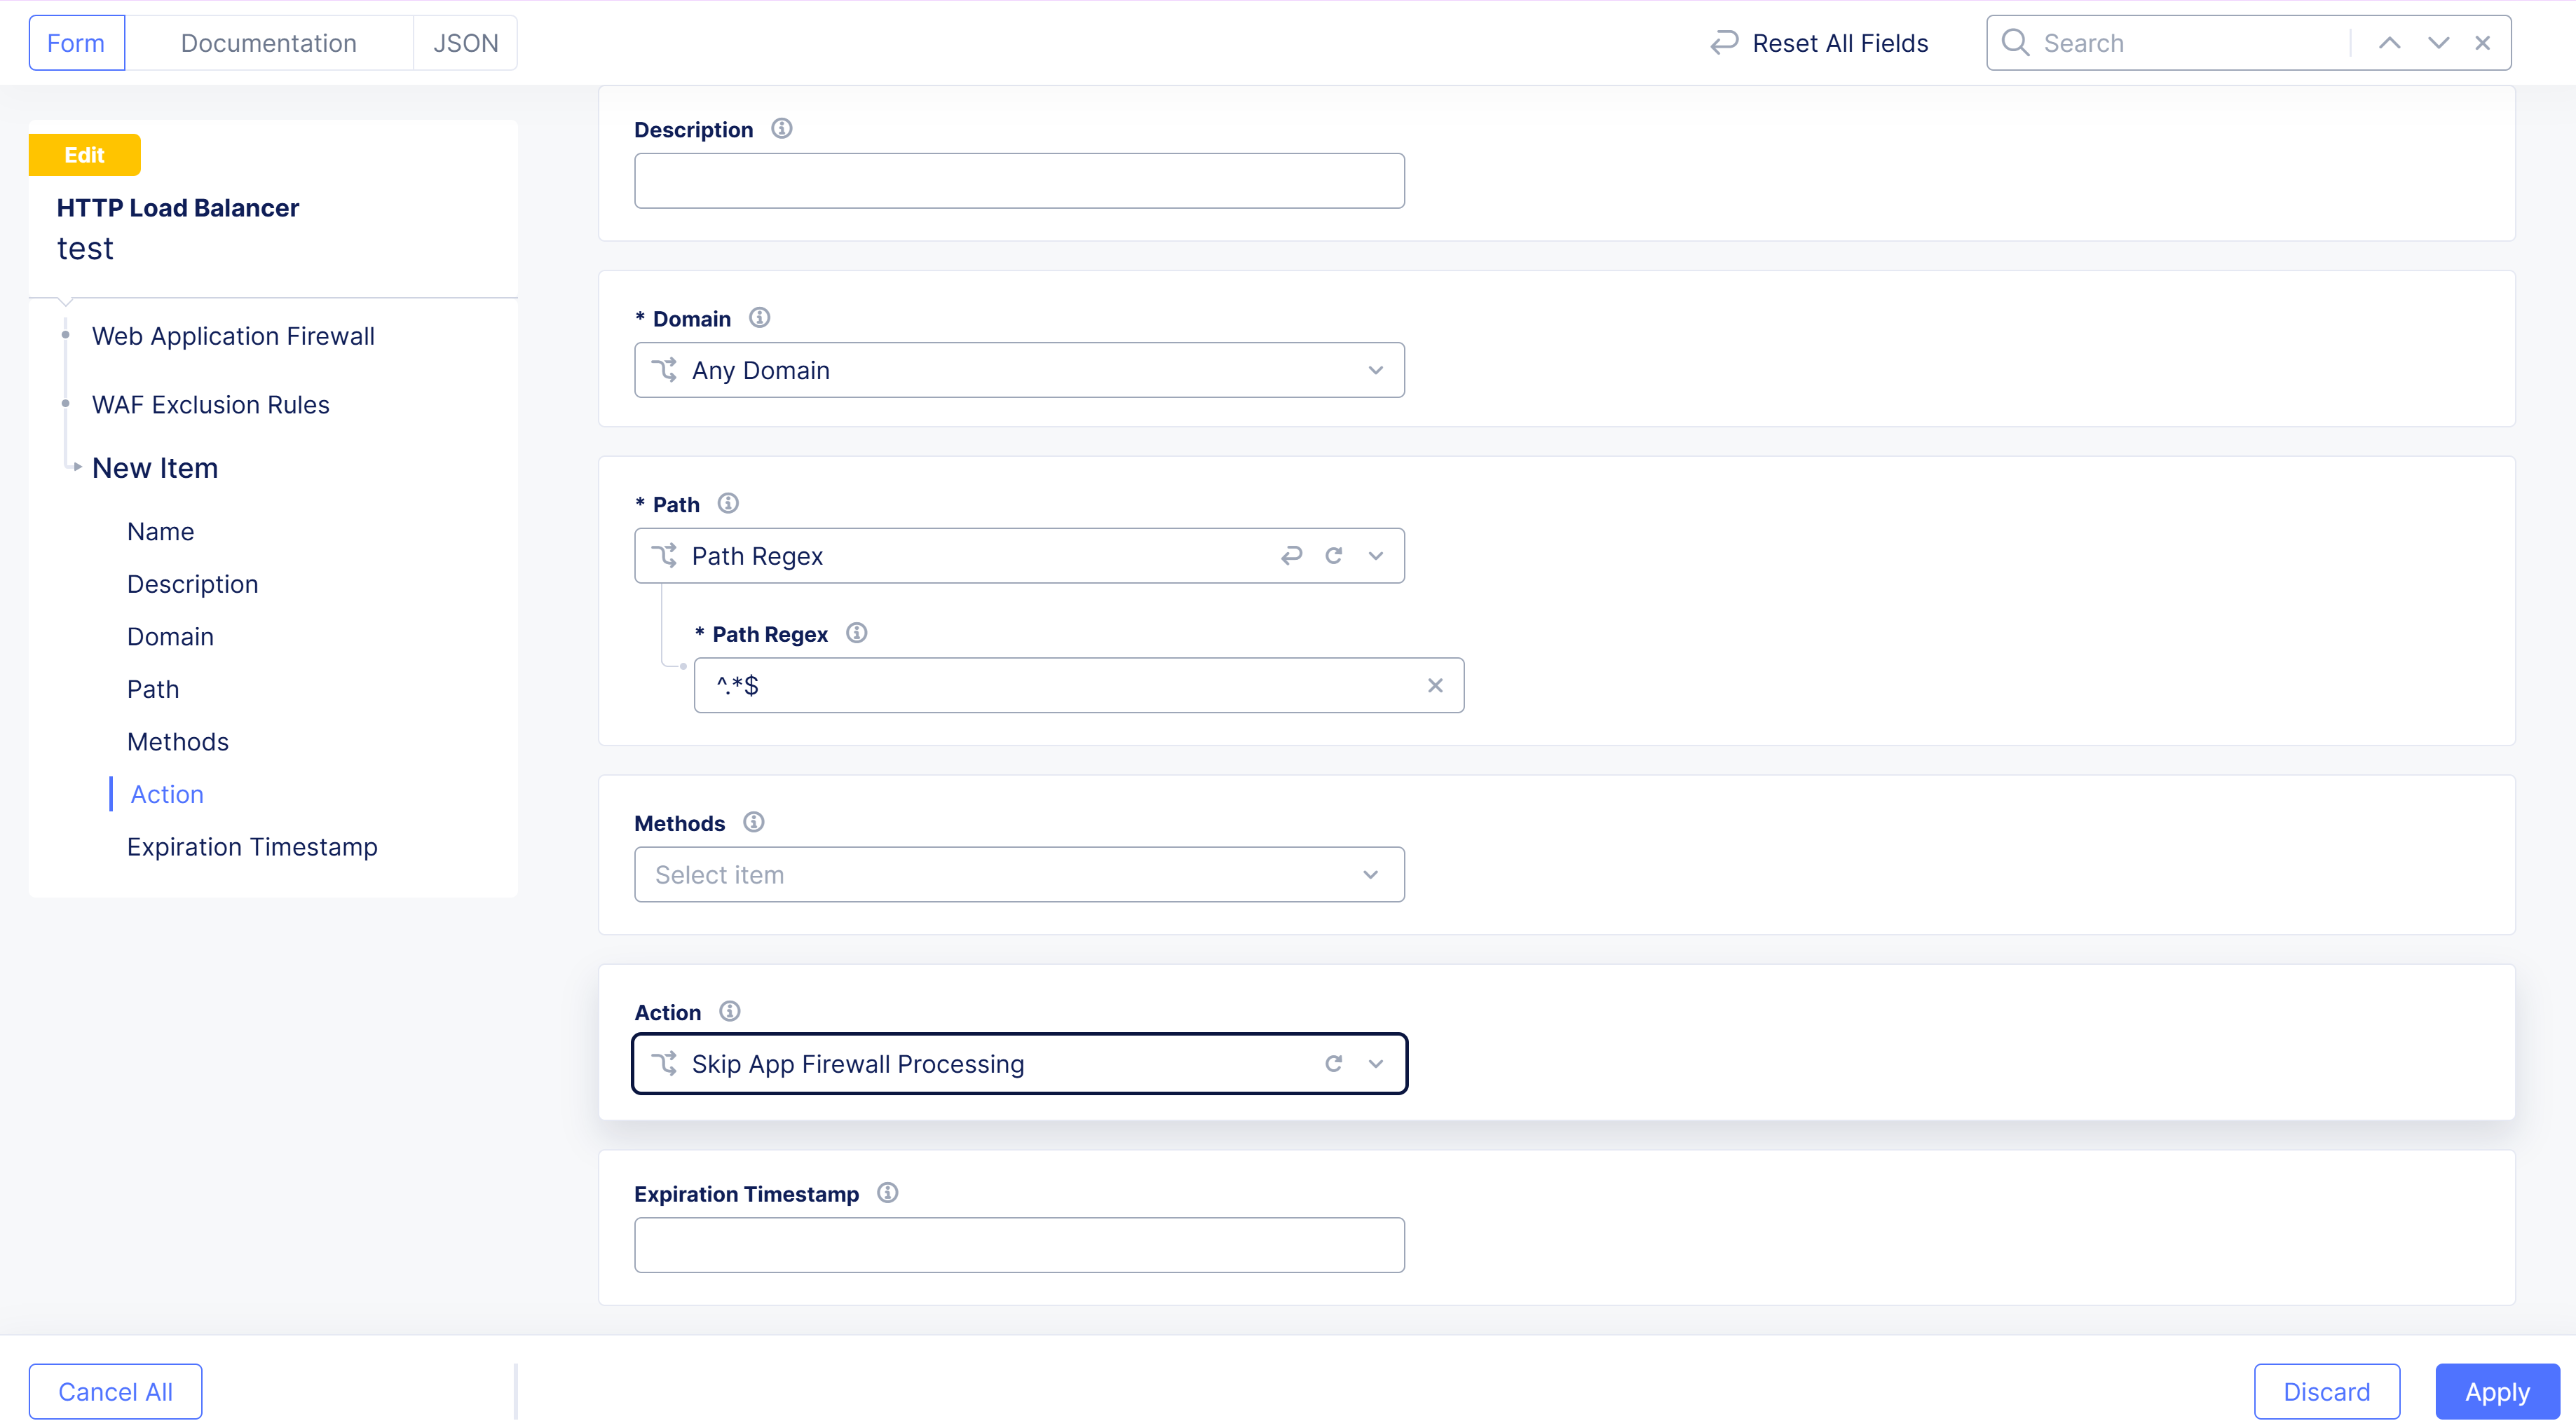Switch to the JSON tab
Screen dimensions: 2576x1428
(465, 43)
